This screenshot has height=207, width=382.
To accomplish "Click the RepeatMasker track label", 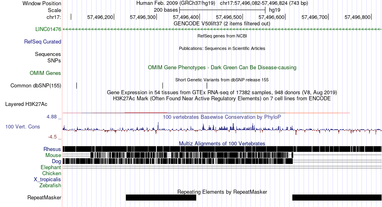I will [x=44, y=198].
